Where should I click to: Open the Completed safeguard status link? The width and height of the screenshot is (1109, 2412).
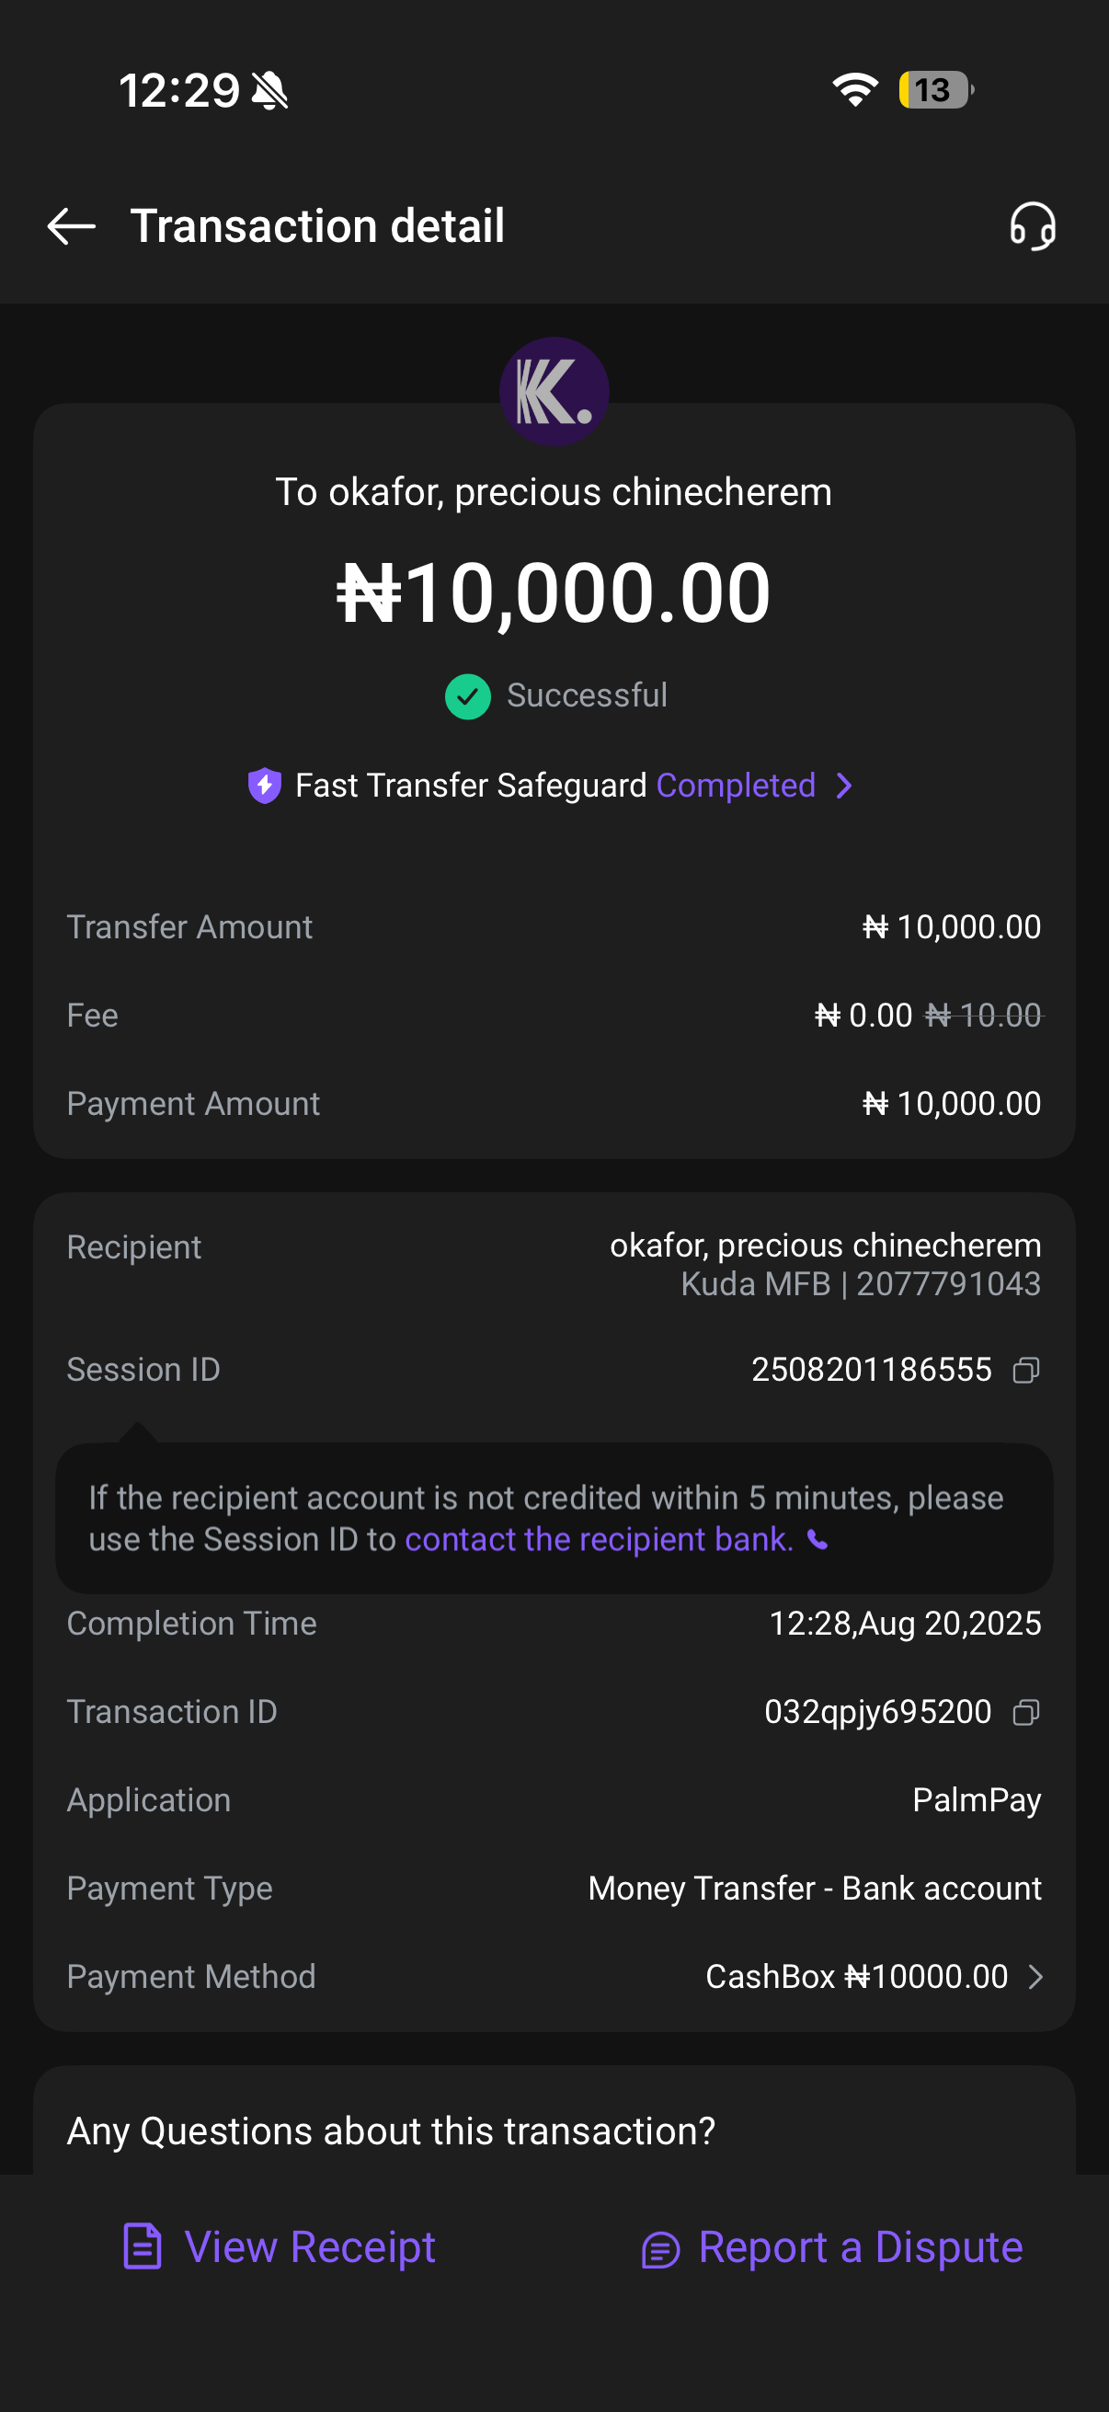point(736,786)
